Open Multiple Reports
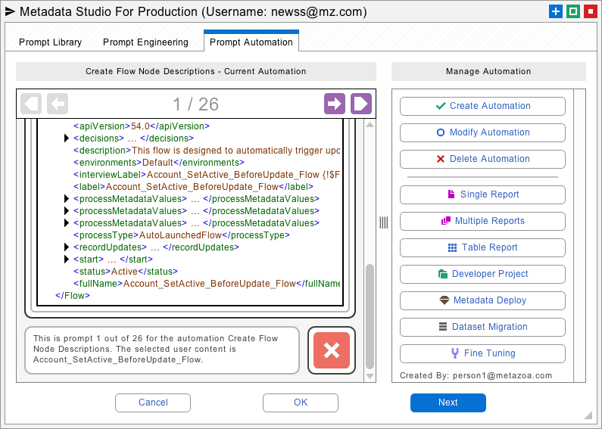 (482, 221)
